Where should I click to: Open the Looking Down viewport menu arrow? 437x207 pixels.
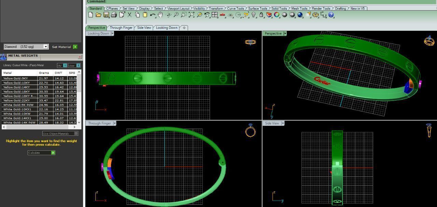pos(112,33)
